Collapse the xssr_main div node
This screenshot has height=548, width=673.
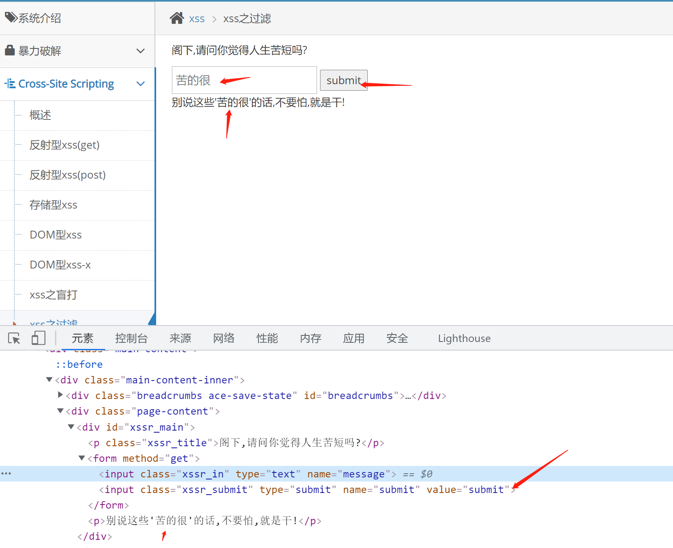click(71, 427)
